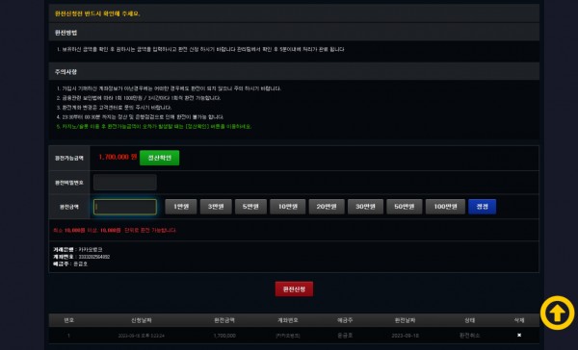578x350 pixels.
Task: Click the red minimum 10,000원 notice text
Action: [115, 231]
